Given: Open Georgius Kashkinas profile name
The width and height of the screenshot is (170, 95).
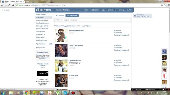Looking at the screenshot, I should (x=76, y=31).
